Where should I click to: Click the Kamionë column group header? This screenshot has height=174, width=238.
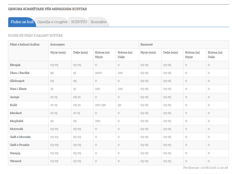point(146,44)
